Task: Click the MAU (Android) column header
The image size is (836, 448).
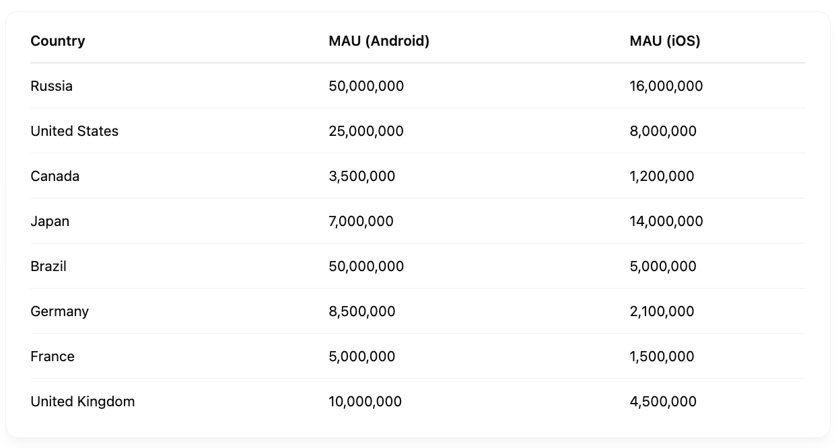Action: [379, 41]
